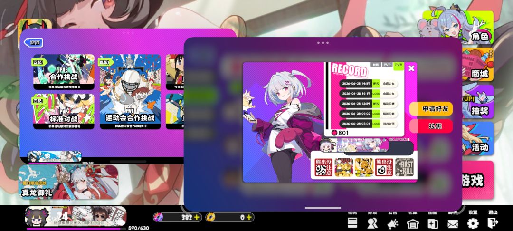
Task: Open the 仓库 warehouse icon
Action: [x=413, y=223]
